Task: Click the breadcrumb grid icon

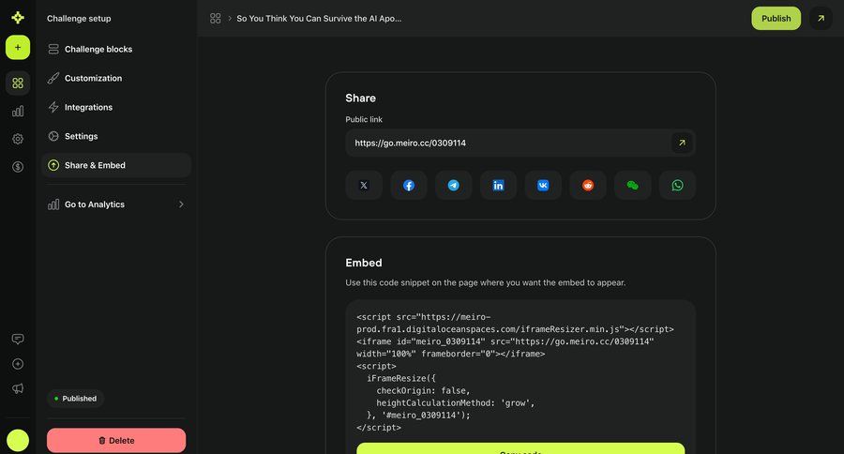Action: pyautogui.click(x=216, y=19)
